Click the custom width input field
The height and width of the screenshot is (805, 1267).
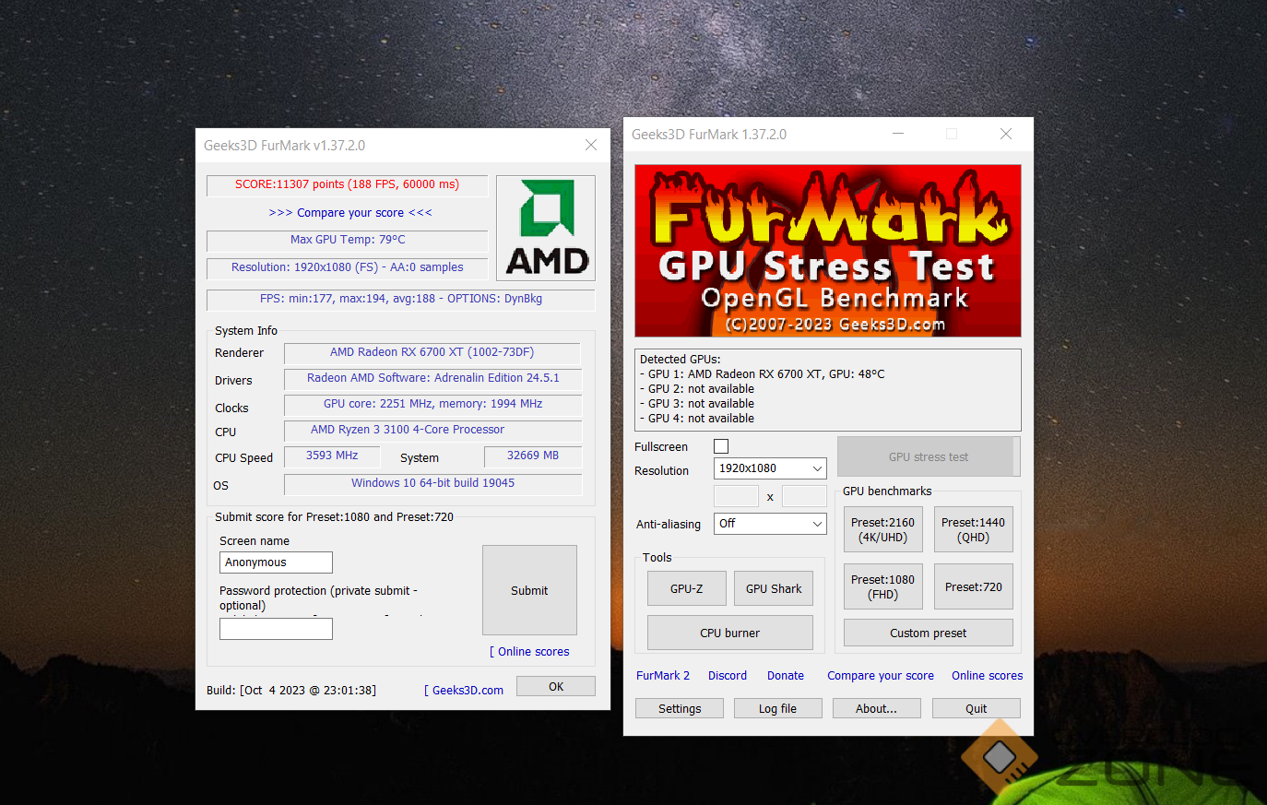tap(736, 496)
